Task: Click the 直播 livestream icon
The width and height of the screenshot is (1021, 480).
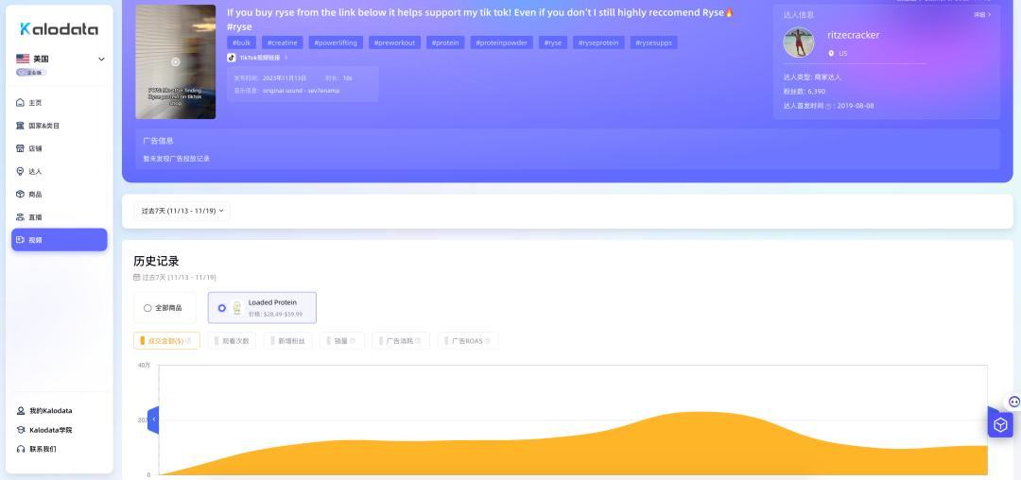Action: point(20,216)
